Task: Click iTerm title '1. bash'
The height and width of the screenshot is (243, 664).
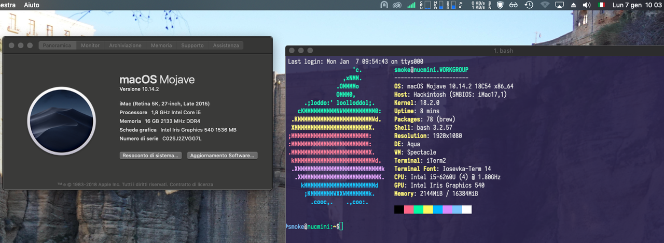Action: point(503,51)
